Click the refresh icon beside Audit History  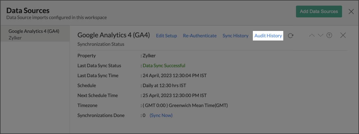coord(291,36)
